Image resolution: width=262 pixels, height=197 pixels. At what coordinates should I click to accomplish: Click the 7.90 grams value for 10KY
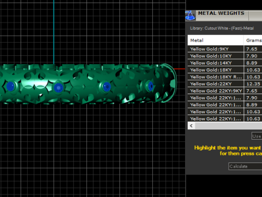[252, 56]
